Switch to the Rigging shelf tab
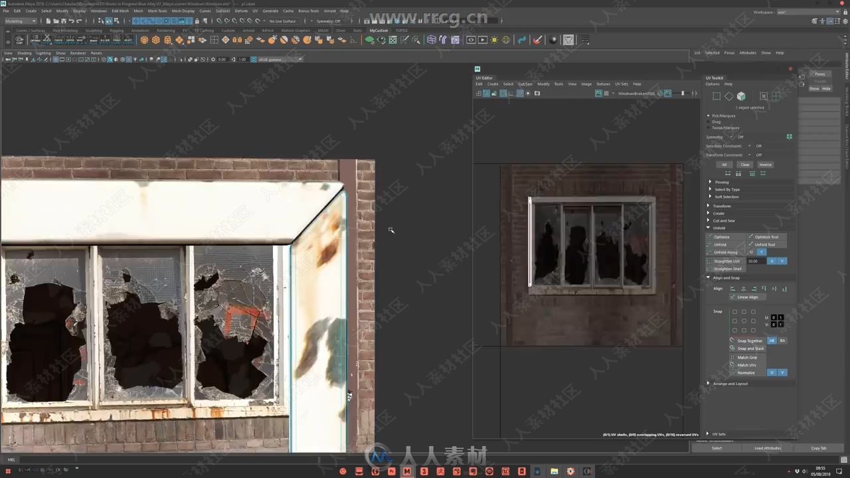Image resolution: width=850 pixels, height=478 pixels. coord(117,30)
